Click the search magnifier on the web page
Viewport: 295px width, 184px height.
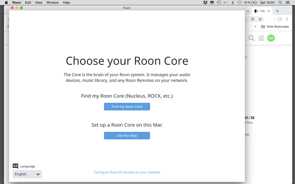coord(251,38)
